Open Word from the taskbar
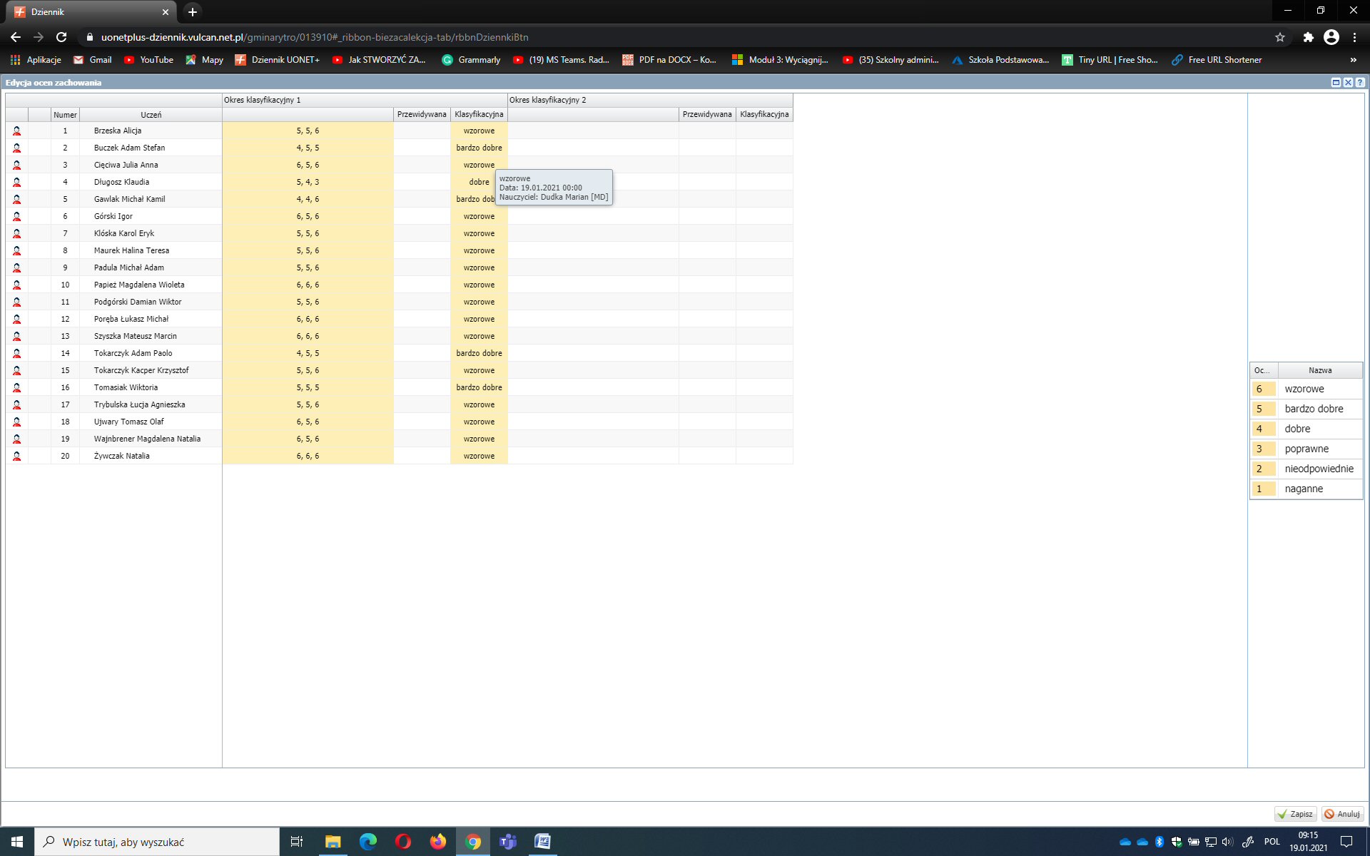The width and height of the screenshot is (1370, 856). click(542, 842)
